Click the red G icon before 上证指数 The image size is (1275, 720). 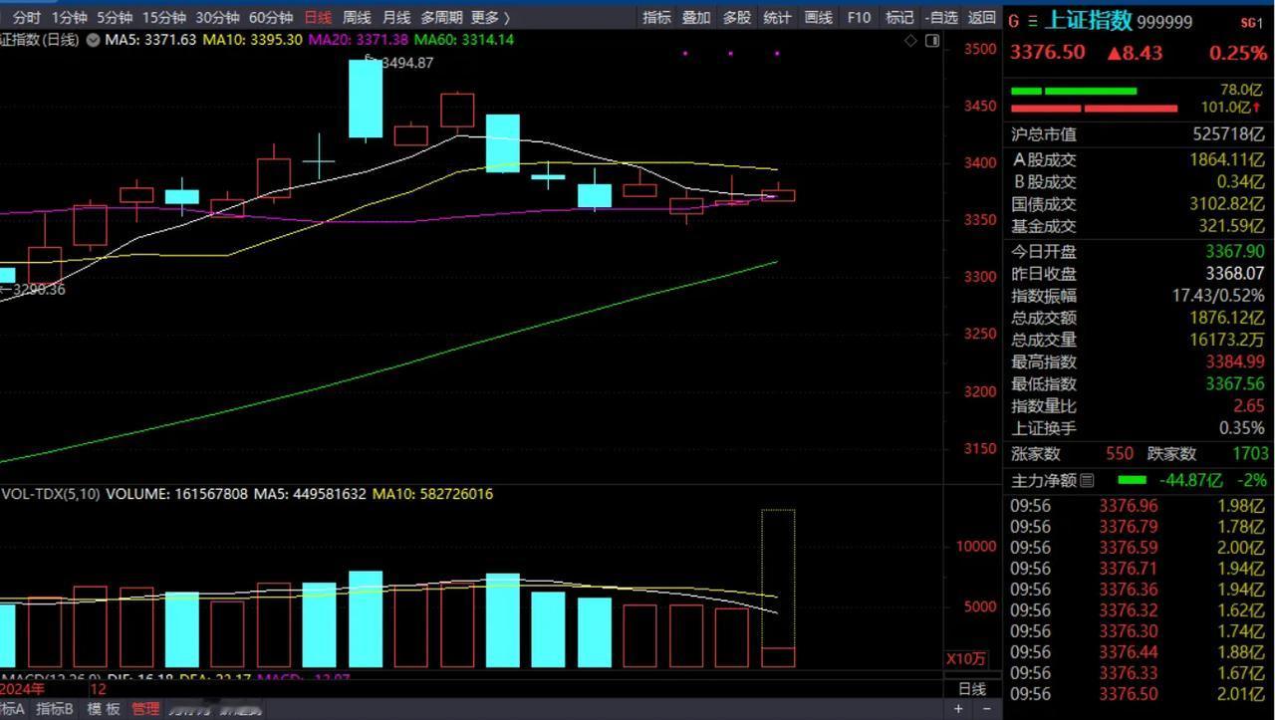[1015, 22]
